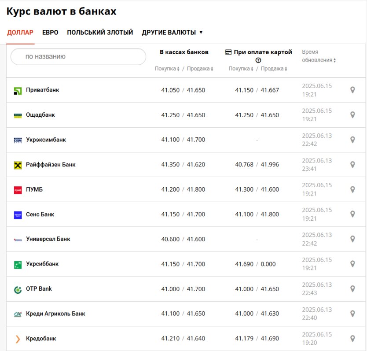Click ПУМБ cash sell rate 41.800
The image size is (367, 351).
click(x=196, y=189)
